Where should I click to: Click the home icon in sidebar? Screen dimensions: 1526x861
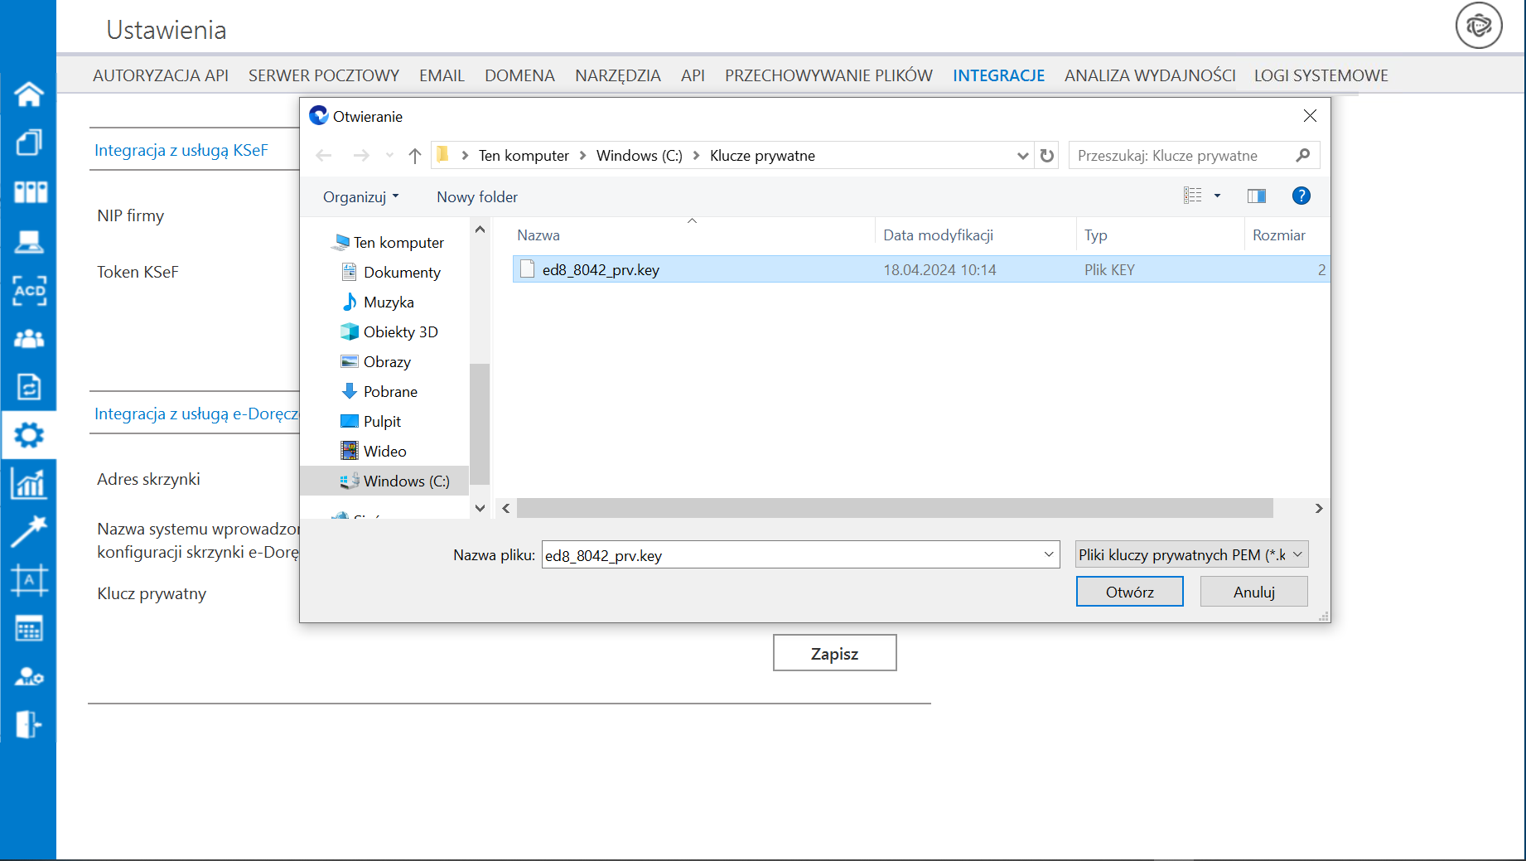click(x=29, y=94)
